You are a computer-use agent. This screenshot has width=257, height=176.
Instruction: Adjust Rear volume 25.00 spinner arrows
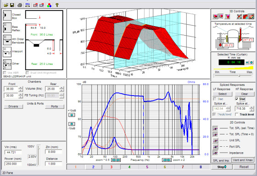click(x=61, y=89)
